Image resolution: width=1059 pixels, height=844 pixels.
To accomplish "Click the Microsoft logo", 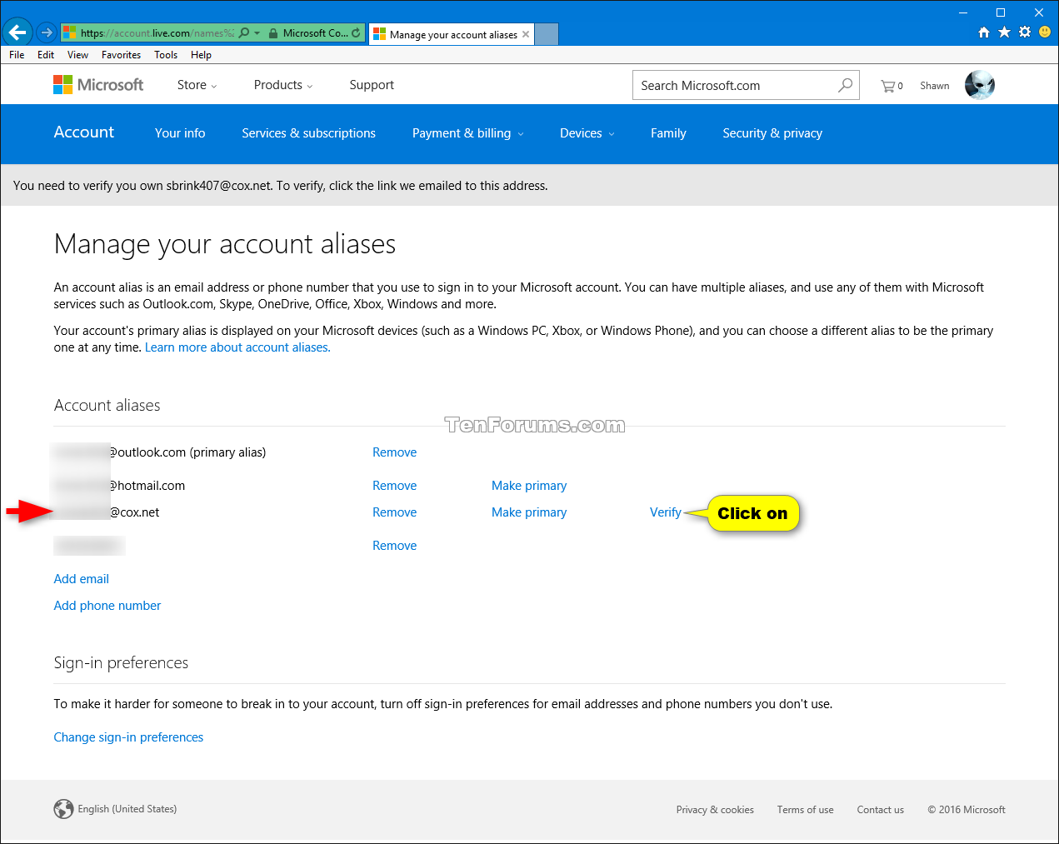I will tap(98, 85).
